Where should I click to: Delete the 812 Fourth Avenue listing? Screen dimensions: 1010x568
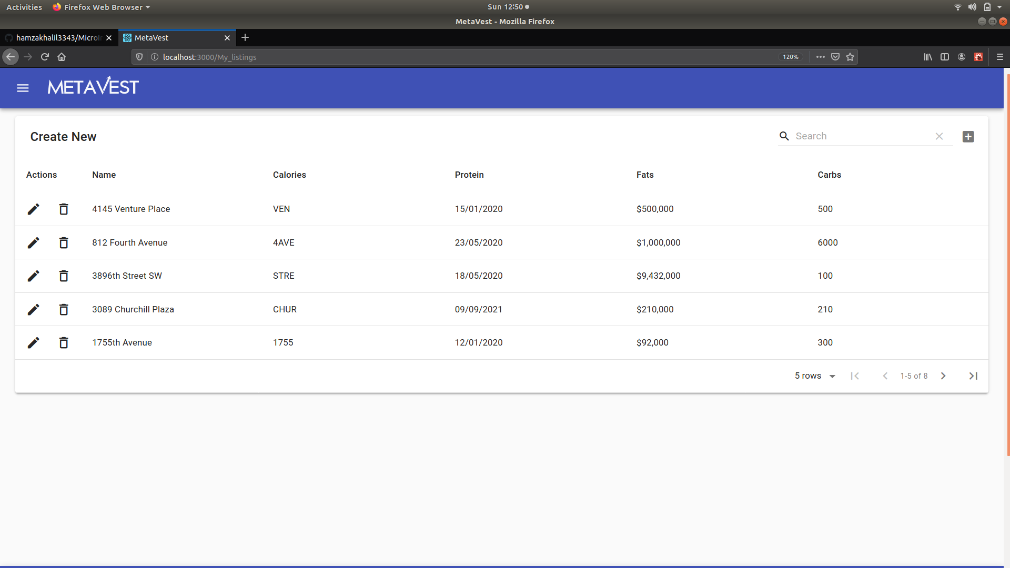coord(64,242)
